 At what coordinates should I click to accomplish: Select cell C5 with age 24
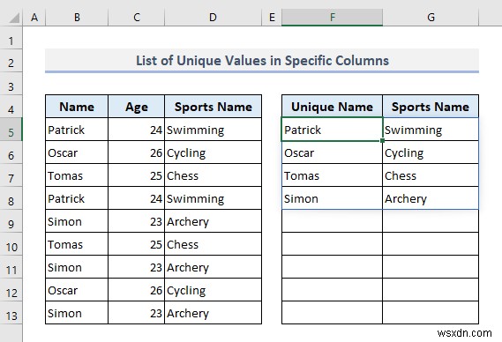coord(137,130)
